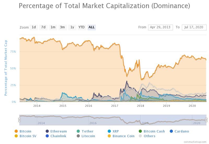Toggle the Ethereum dark legend dot

click(47, 131)
